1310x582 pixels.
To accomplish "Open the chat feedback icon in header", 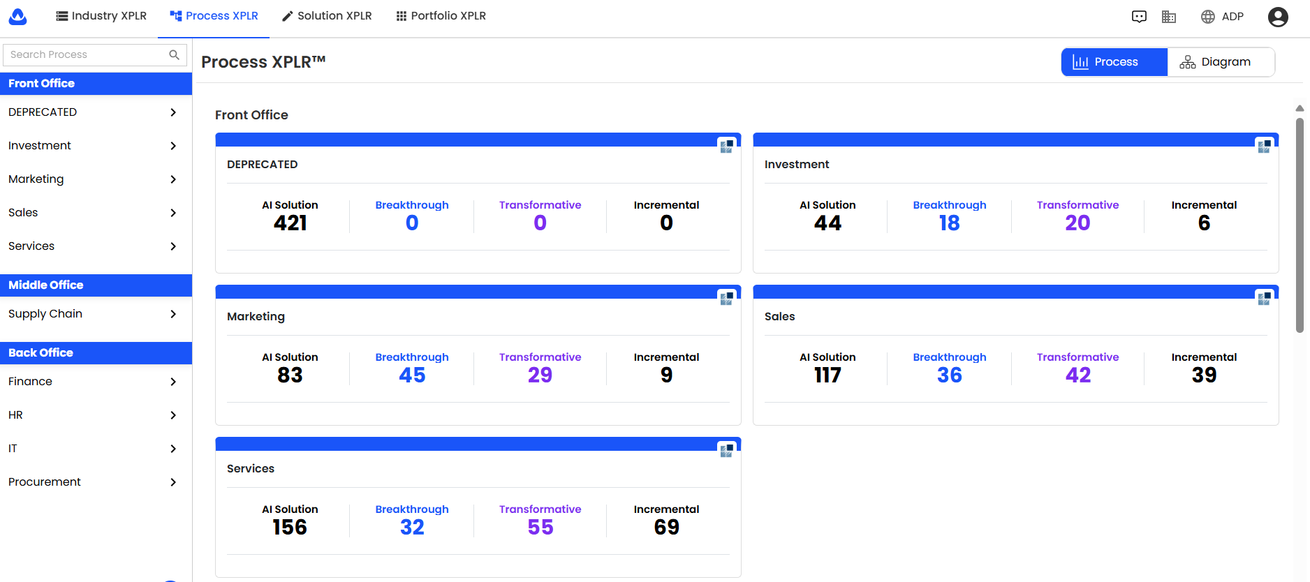I will pyautogui.click(x=1139, y=17).
